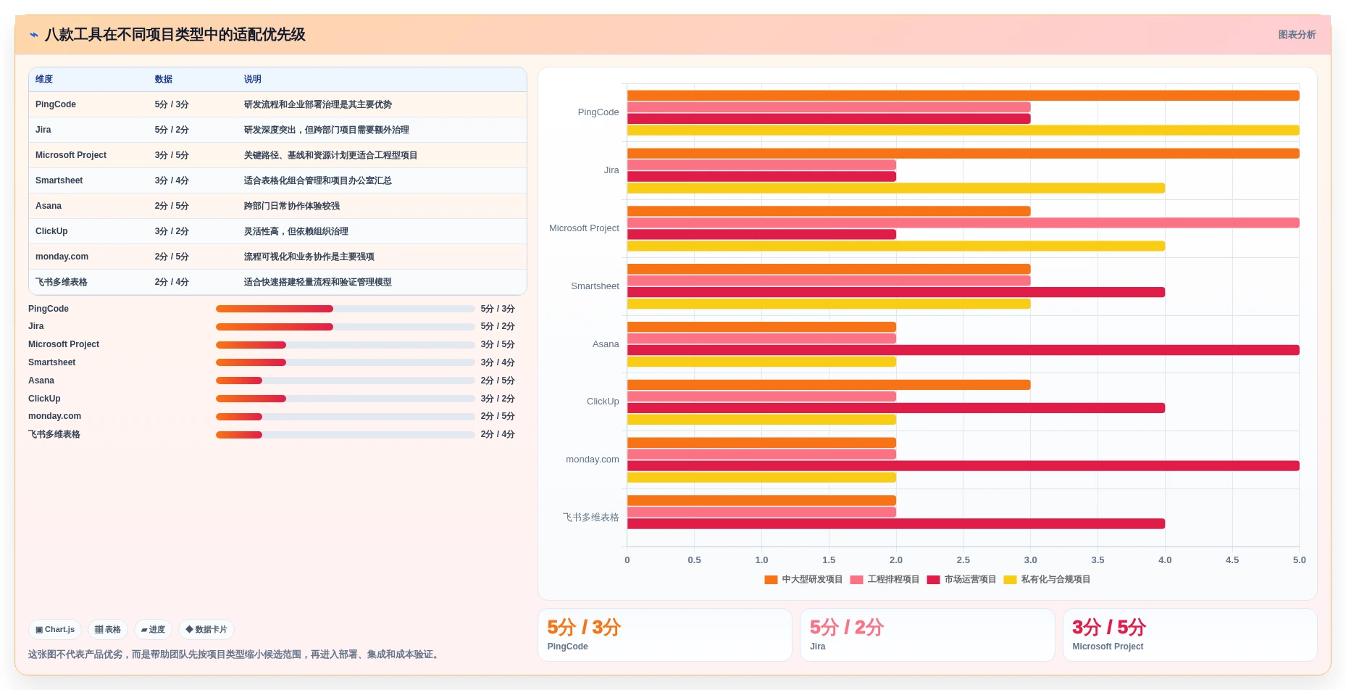Click 适合快速搭建轻量流程和验证管理模型 description
This screenshot has height=690, width=1346.
(318, 282)
